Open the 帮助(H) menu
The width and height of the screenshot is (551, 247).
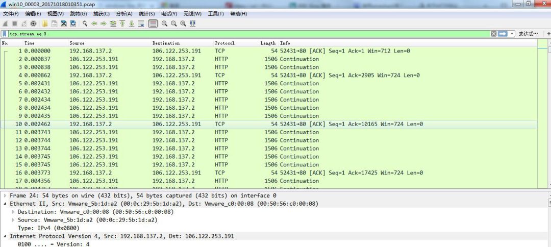point(238,14)
